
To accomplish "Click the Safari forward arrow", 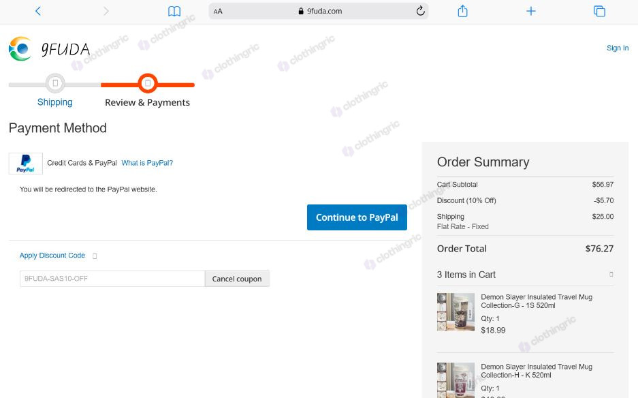I will point(106,11).
